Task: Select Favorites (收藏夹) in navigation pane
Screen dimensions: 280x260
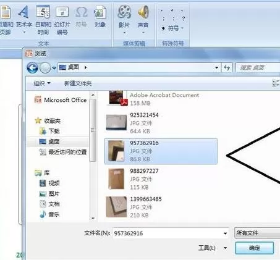Action: 48,121
